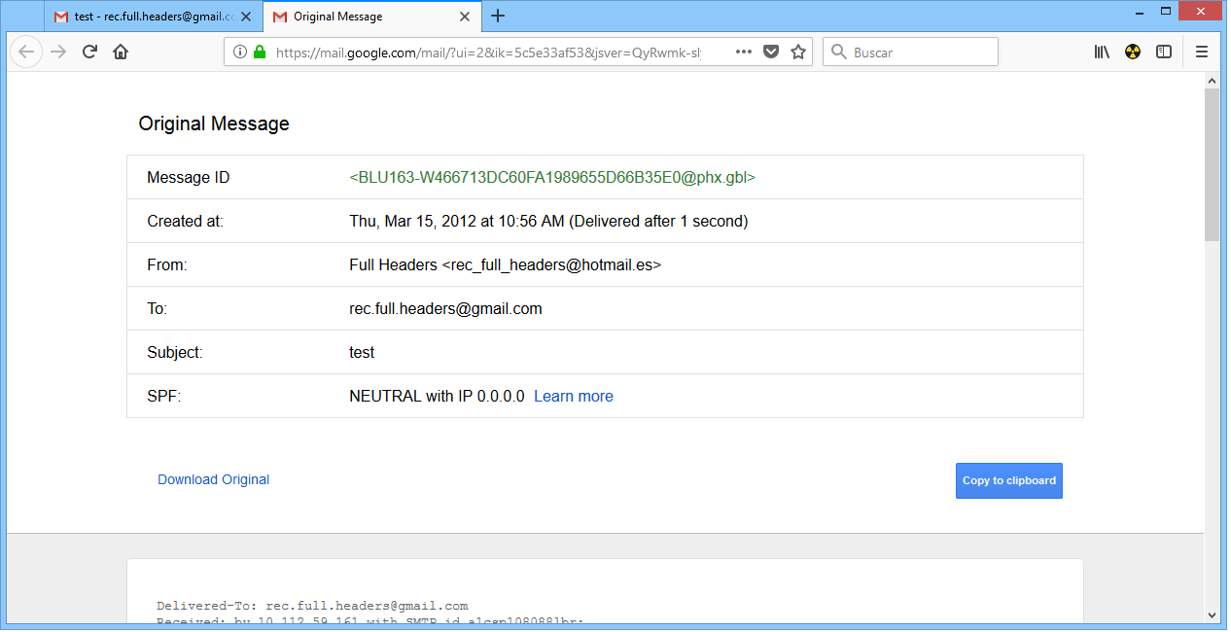
Task: Click the Delivered-To header line
Action: pyautogui.click(x=312, y=606)
